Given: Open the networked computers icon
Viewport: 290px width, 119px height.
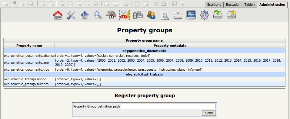Looking at the screenshot, I should pyautogui.click(x=138, y=15).
